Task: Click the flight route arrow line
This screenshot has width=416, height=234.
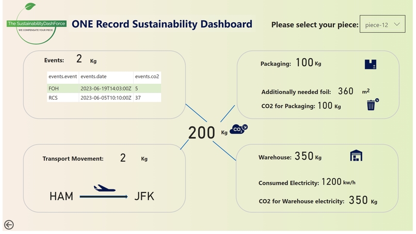Action: 104,196
